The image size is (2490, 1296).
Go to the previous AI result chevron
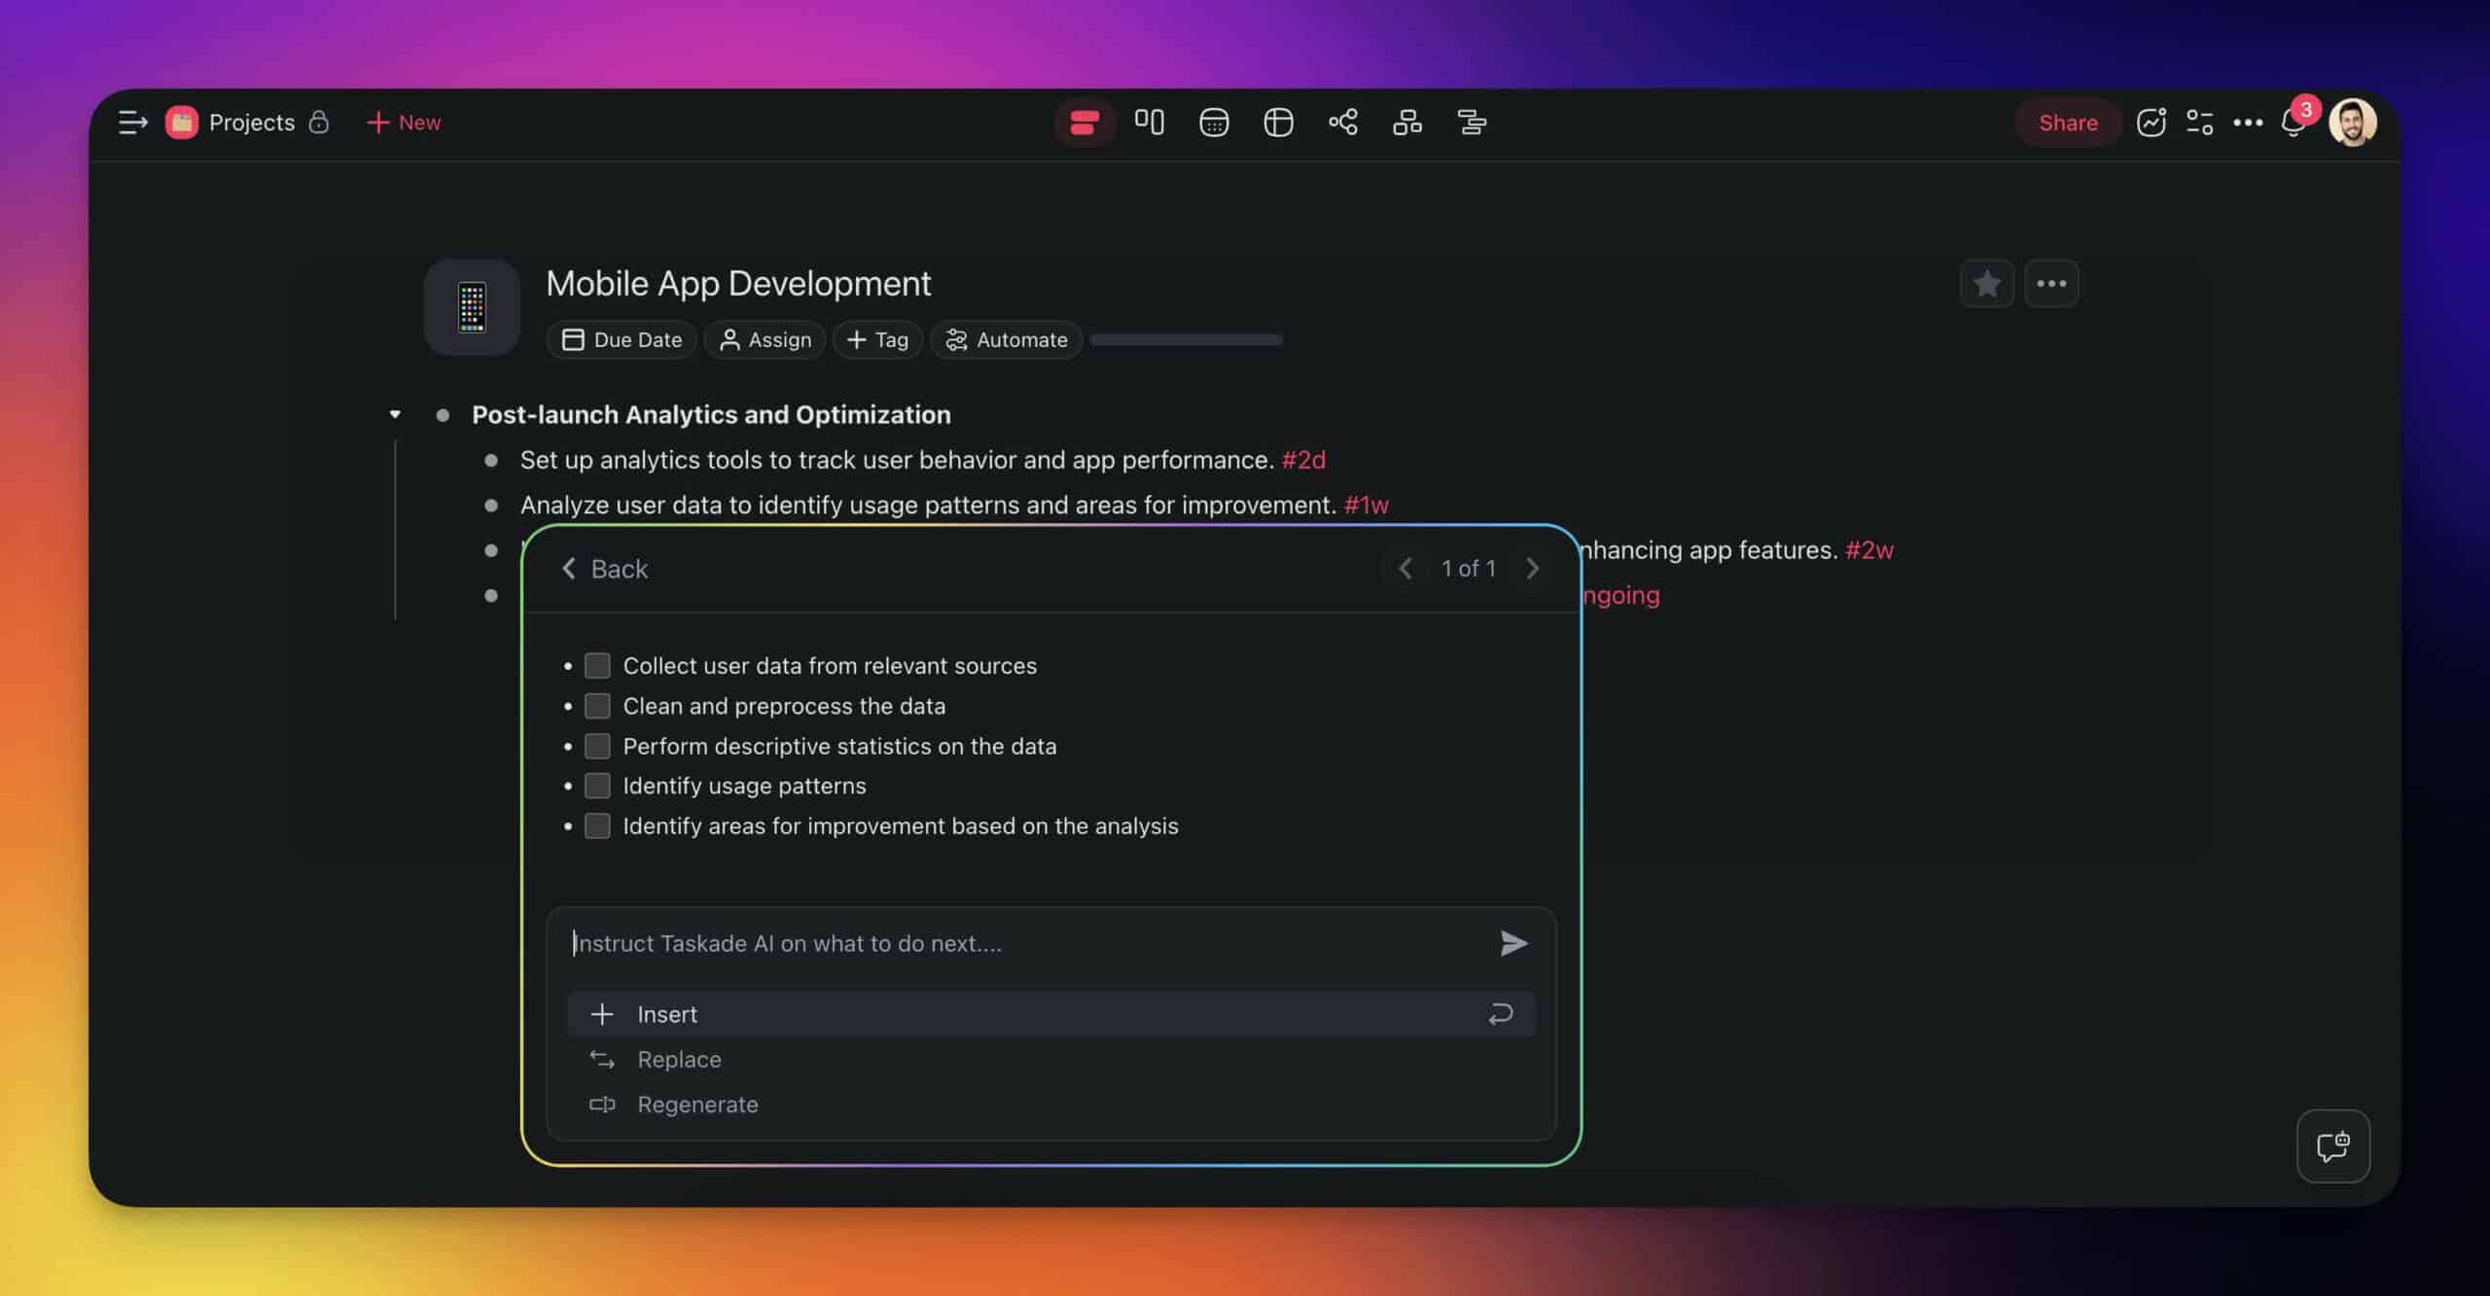[1405, 569]
